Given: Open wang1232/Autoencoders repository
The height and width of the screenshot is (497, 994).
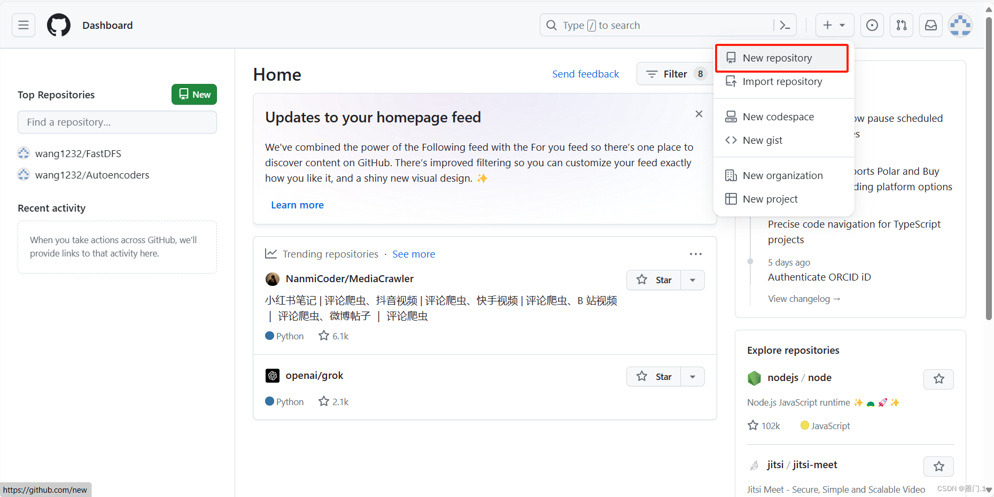Looking at the screenshot, I should (92, 175).
